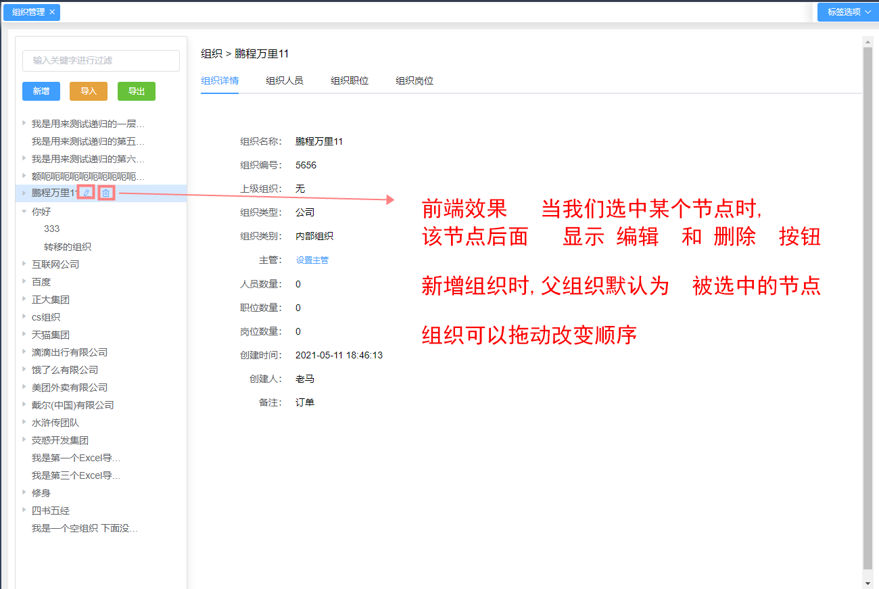Expand the 互联网公司 tree node
879x589 pixels.
[24, 264]
